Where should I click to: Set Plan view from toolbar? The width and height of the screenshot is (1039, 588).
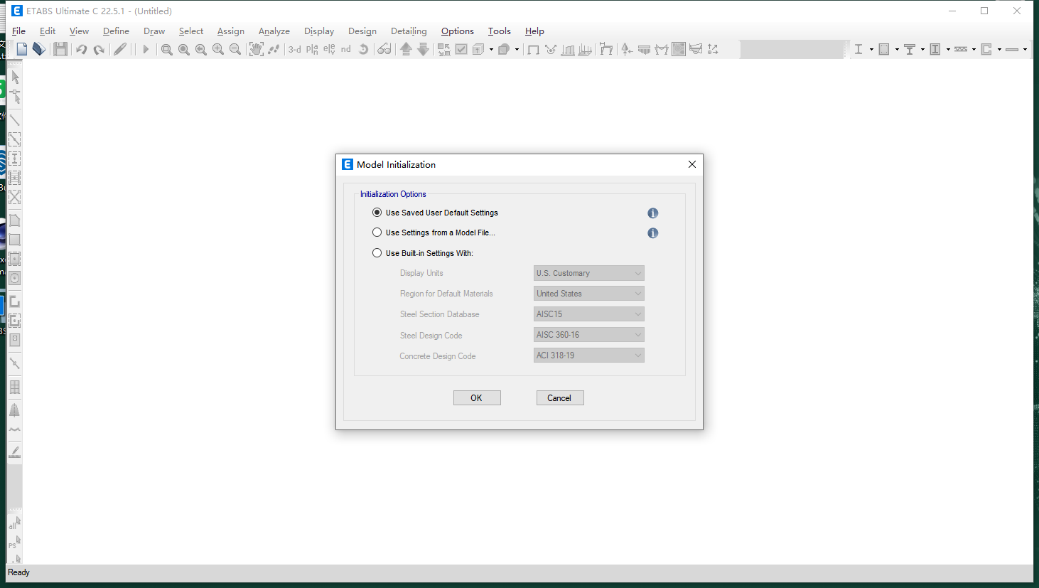click(x=312, y=49)
